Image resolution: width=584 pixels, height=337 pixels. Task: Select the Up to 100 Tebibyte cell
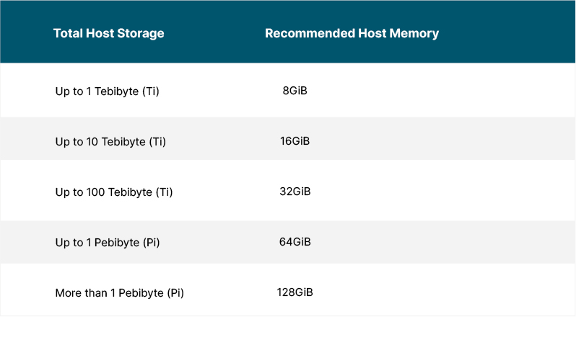click(114, 192)
